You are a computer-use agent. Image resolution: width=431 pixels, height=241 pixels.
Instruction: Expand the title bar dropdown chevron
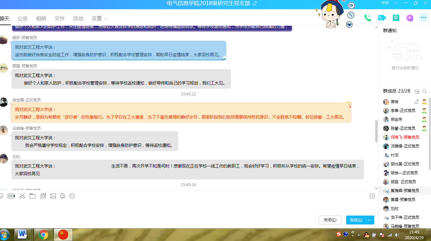pyautogui.click(x=396, y=3)
